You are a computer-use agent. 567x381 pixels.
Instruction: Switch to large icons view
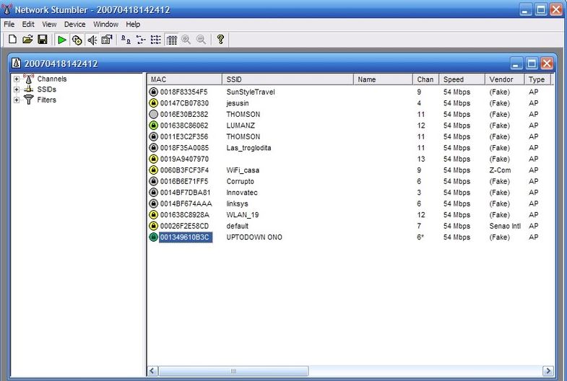point(126,40)
